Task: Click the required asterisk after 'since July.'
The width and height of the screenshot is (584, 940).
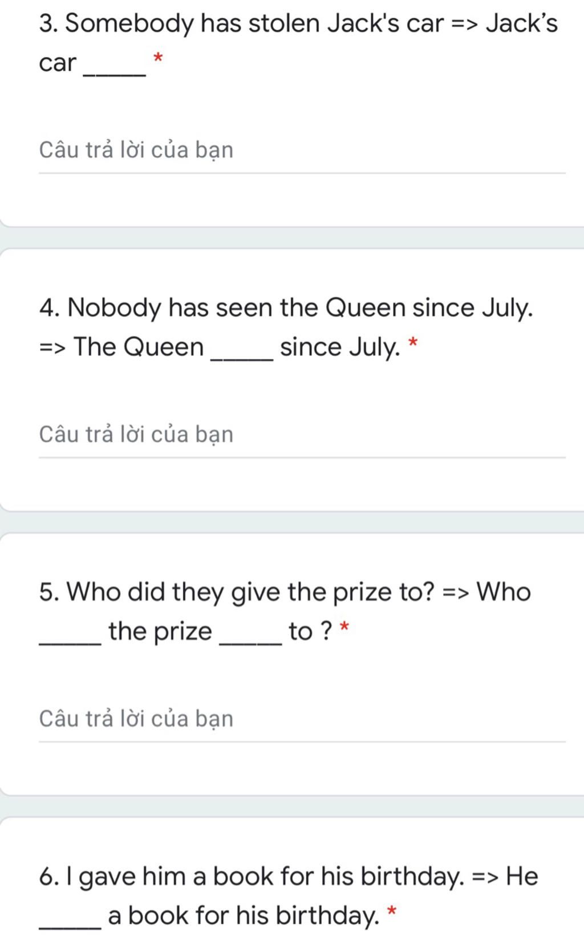Action: point(413,342)
